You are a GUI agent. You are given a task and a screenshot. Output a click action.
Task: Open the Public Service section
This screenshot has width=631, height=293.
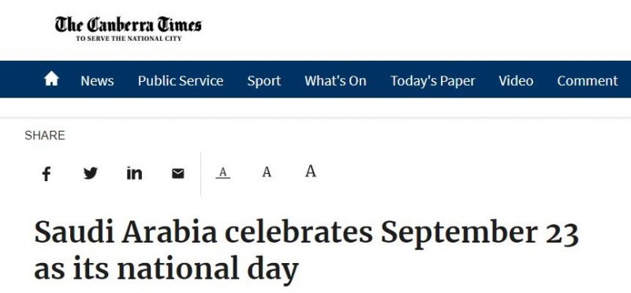point(181,81)
